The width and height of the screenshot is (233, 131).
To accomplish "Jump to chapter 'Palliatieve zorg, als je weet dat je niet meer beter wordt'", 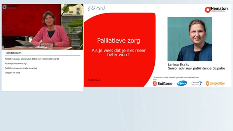I will point(32,59).
